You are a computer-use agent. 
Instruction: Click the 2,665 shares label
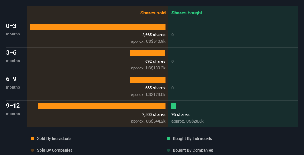[x=154, y=35]
